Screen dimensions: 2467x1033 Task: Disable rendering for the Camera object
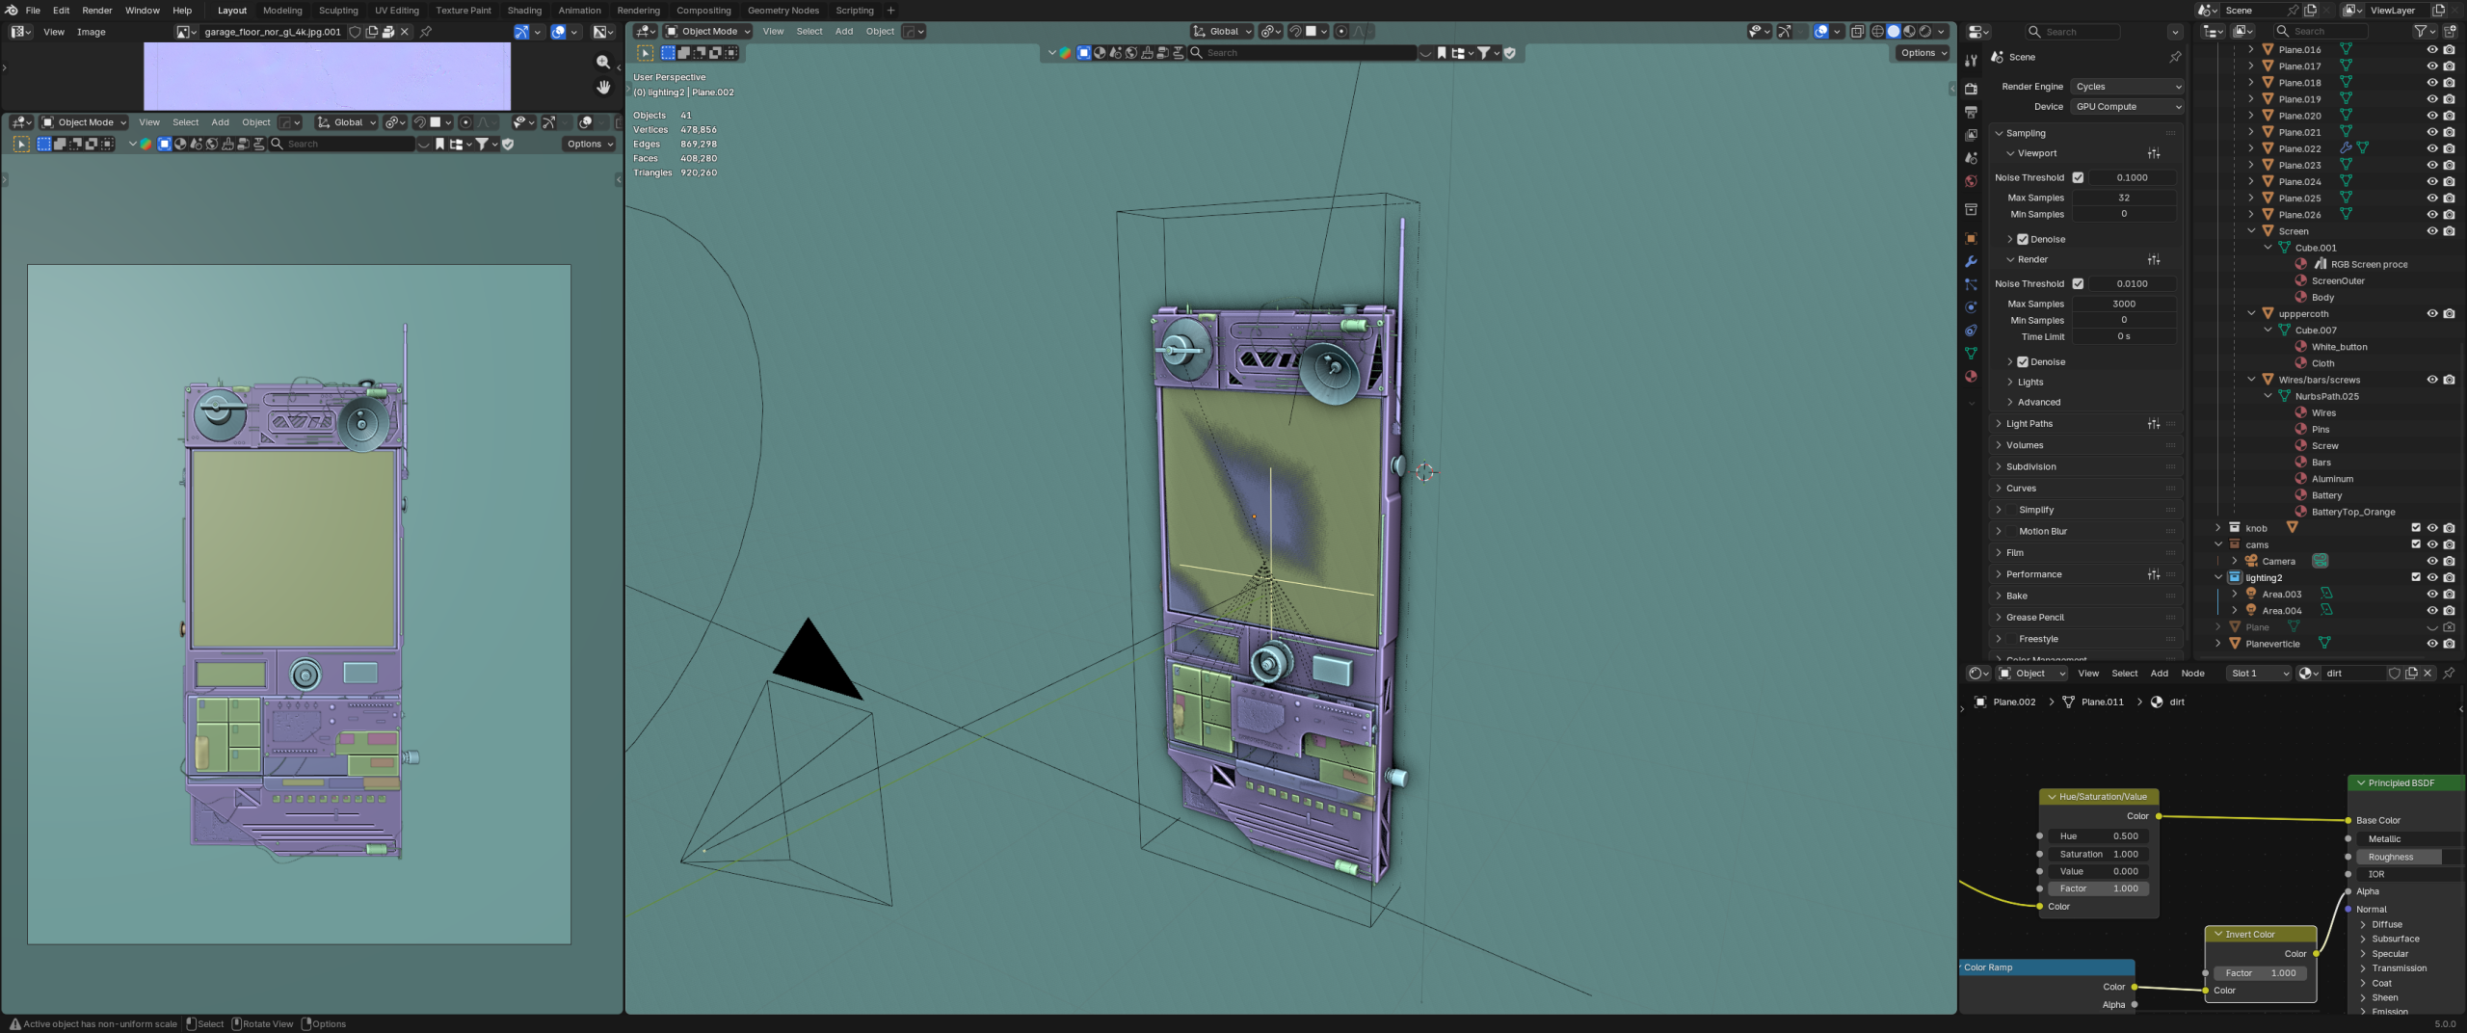click(2449, 561)
